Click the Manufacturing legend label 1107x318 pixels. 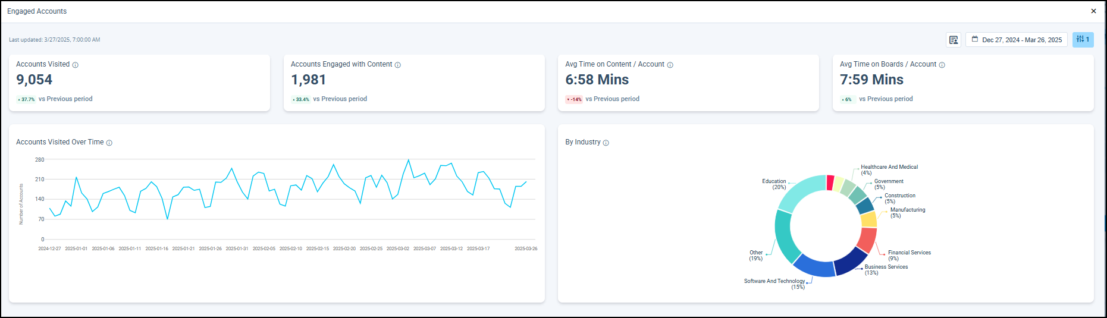(907, 210)
